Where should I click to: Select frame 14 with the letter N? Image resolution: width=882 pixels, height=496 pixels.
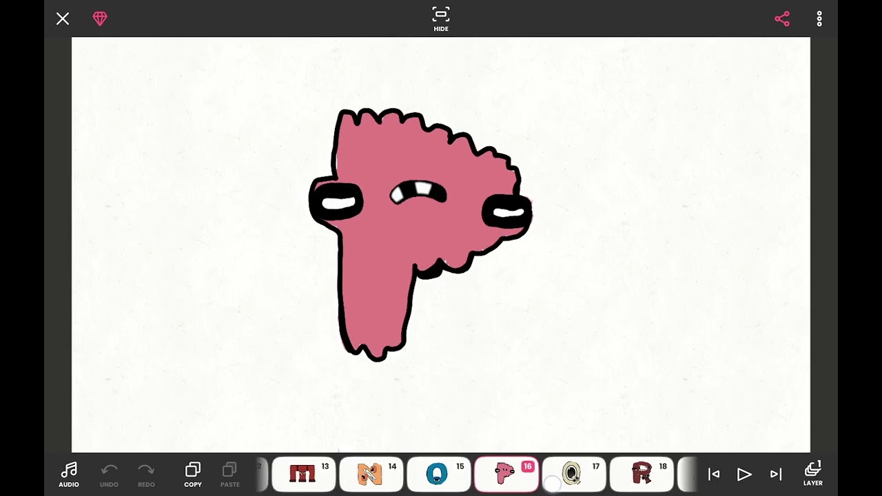pos(371,474)
